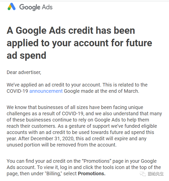Click the bold "Promotions." word at the end
Viewport: 169px width, 181px height.
pos(92,173)
